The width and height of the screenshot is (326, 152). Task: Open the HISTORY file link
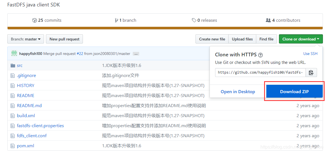(25, 86)
